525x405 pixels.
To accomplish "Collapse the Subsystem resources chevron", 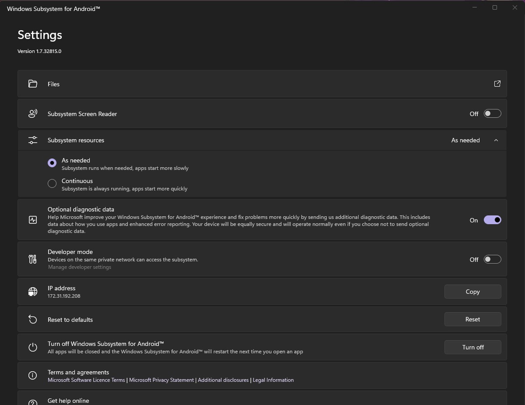I will [x=496, y=140].
